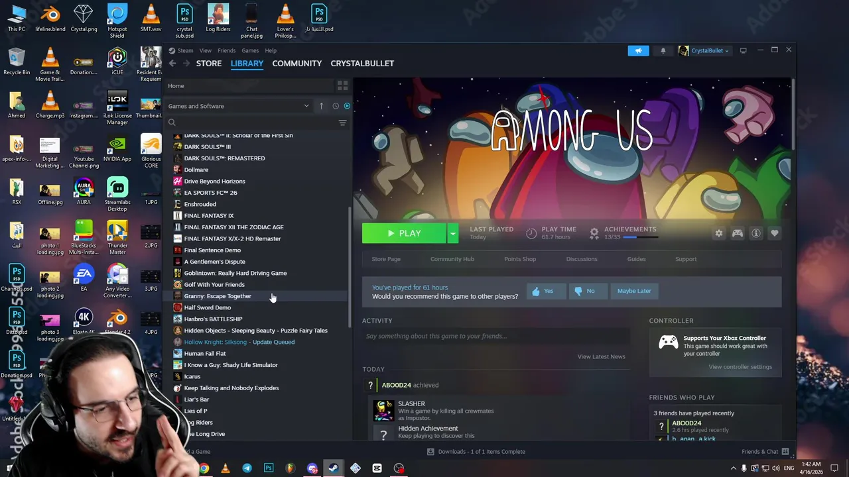The height and width of the screenshot is (477, 849).
Task: Click the ABOOD24 name in the activity feed
Action: coord(397,386)
